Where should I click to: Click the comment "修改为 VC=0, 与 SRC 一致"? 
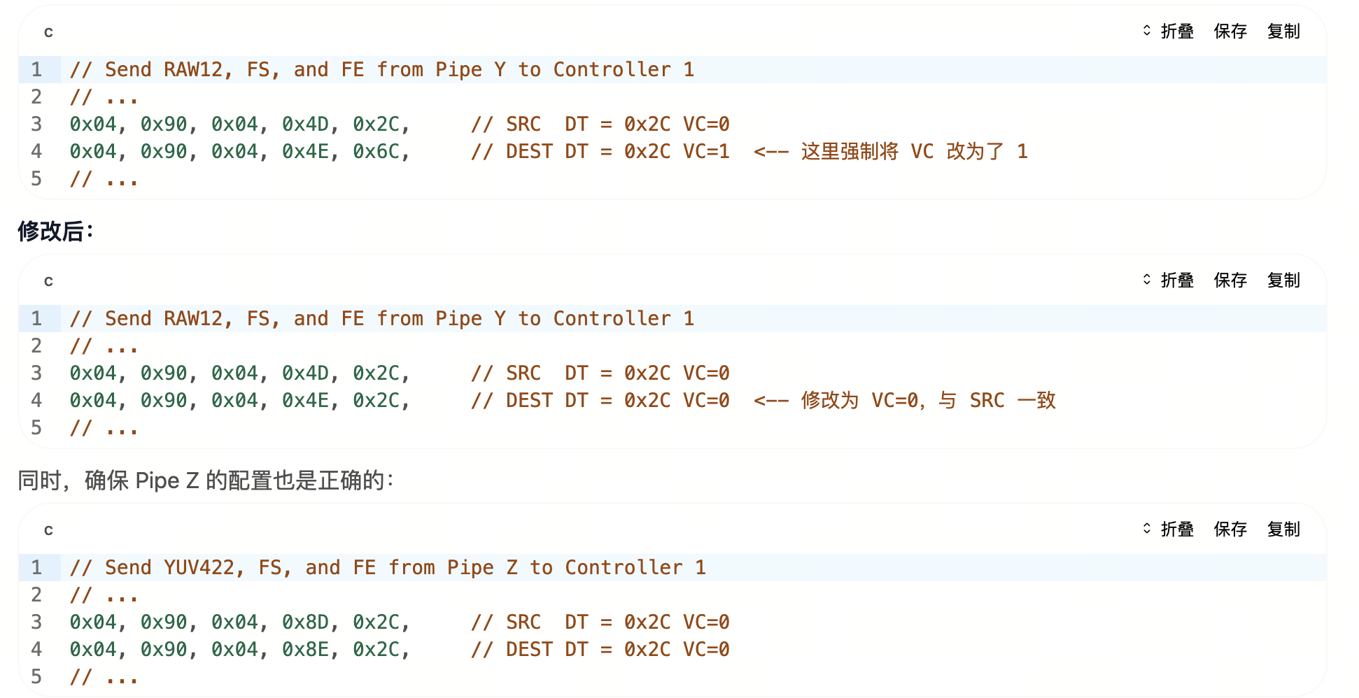[927, 401]
